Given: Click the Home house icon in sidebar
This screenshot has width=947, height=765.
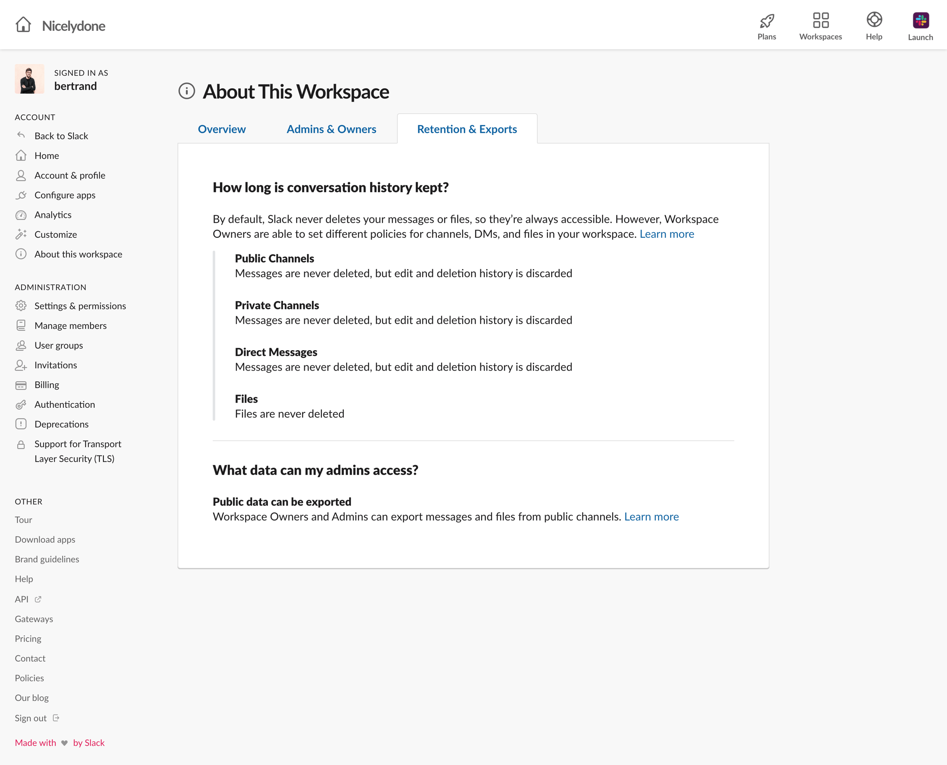Looking at the screenshot, I should coord(21,155).
